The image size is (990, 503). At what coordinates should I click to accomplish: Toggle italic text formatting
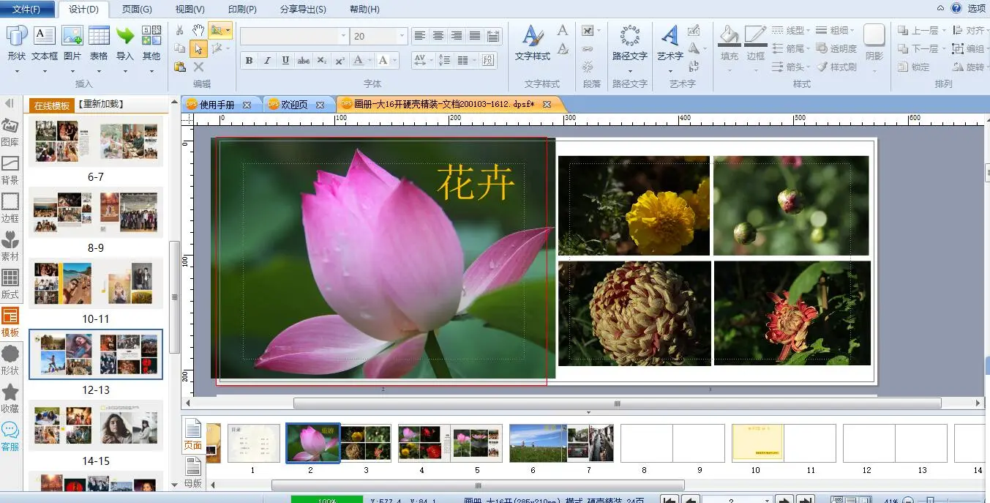pos(267,61)
